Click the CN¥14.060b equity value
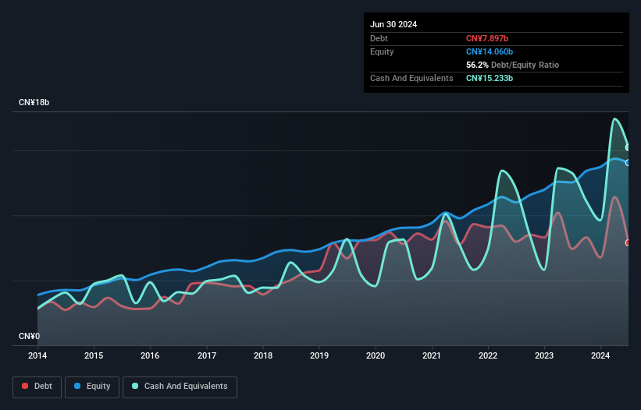 tap(490, 51)
